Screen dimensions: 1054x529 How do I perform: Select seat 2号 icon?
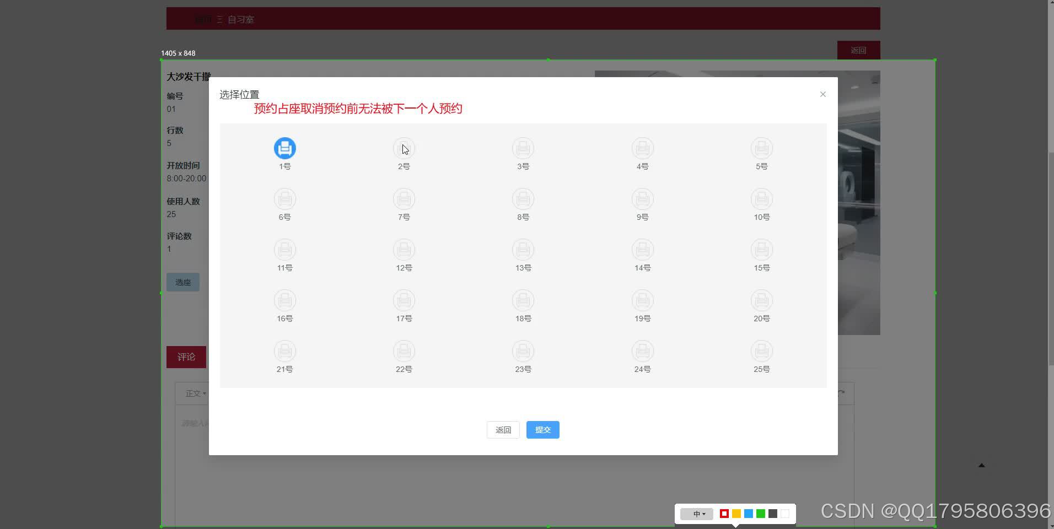404,148
